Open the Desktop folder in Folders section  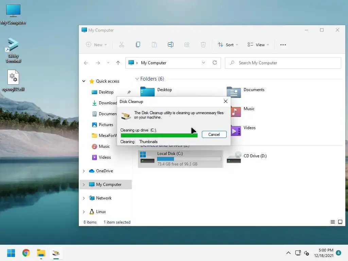pyautogui.click(x=147, y=91)
